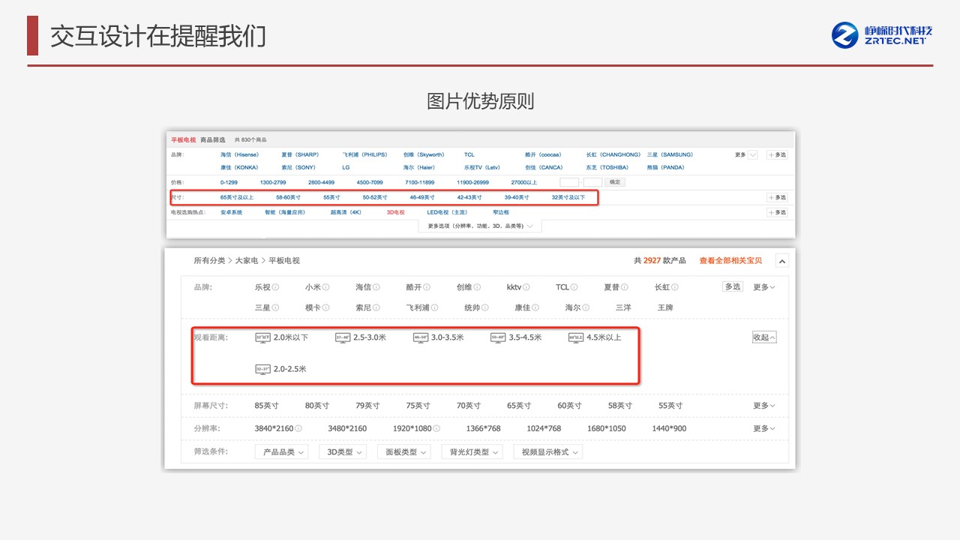Click the TV icon beside 3.5-4.5米
This screenshot has width=960, height=540.
coord(498,337)
